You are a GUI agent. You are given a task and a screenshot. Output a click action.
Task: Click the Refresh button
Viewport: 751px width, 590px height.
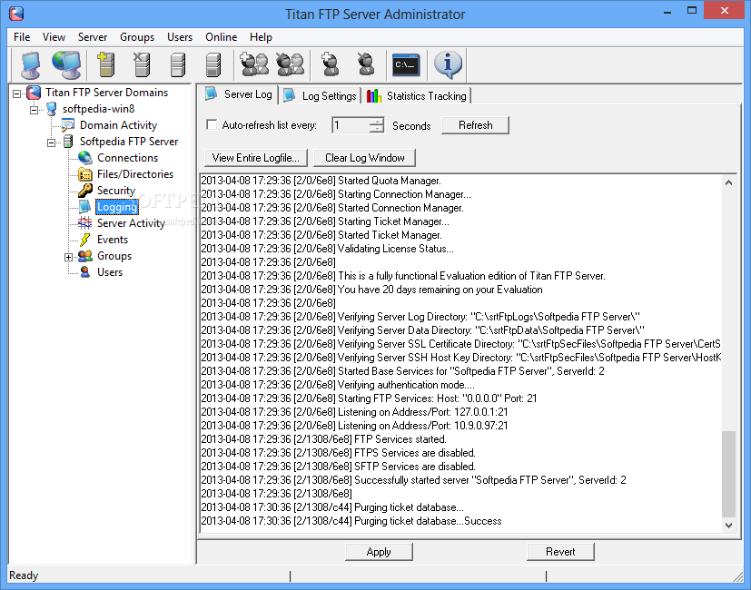point(475,125)
